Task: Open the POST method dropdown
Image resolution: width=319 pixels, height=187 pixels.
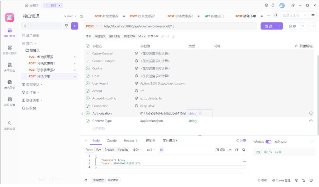Action: tap(93, 26)
